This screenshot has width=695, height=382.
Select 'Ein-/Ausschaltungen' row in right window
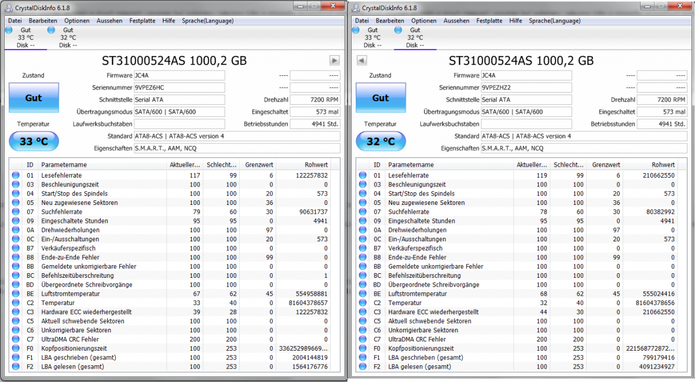tap(520, 239)
